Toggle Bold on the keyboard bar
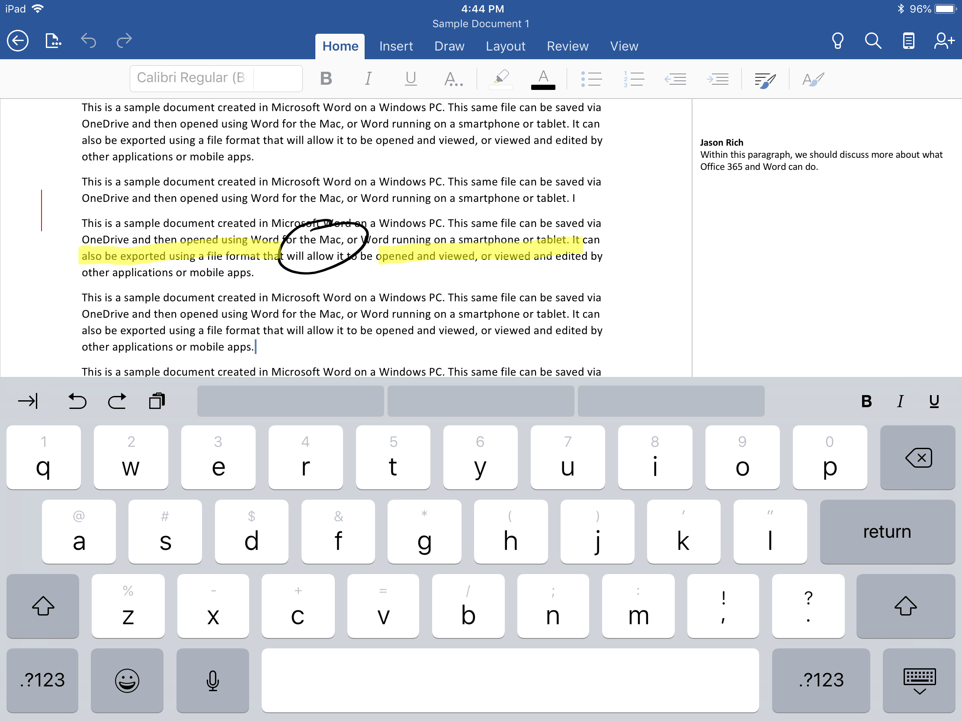 [x=866, y=401]
